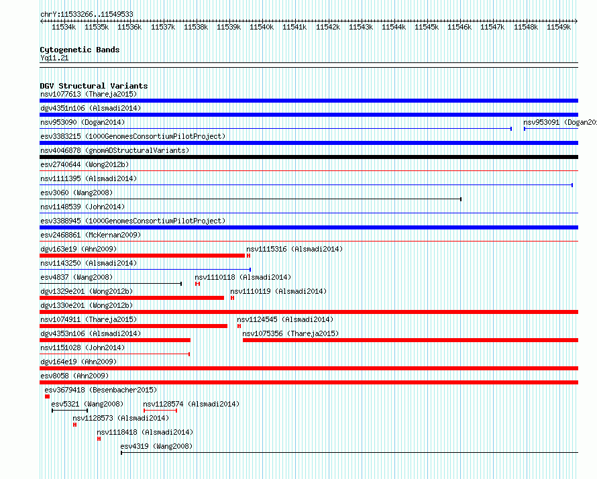Select nsv4046878 (gnomADStructuralVariants) label
597x479 pixels.
[x=115, y=150]
